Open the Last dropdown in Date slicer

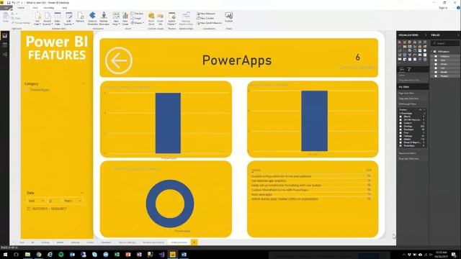tap(36, 201)
